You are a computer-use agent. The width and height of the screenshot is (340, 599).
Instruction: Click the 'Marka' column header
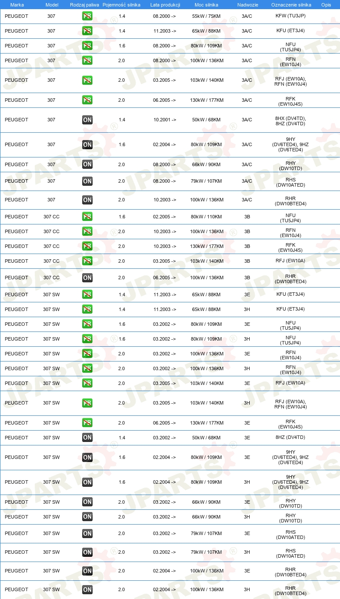tap(17, 4)
